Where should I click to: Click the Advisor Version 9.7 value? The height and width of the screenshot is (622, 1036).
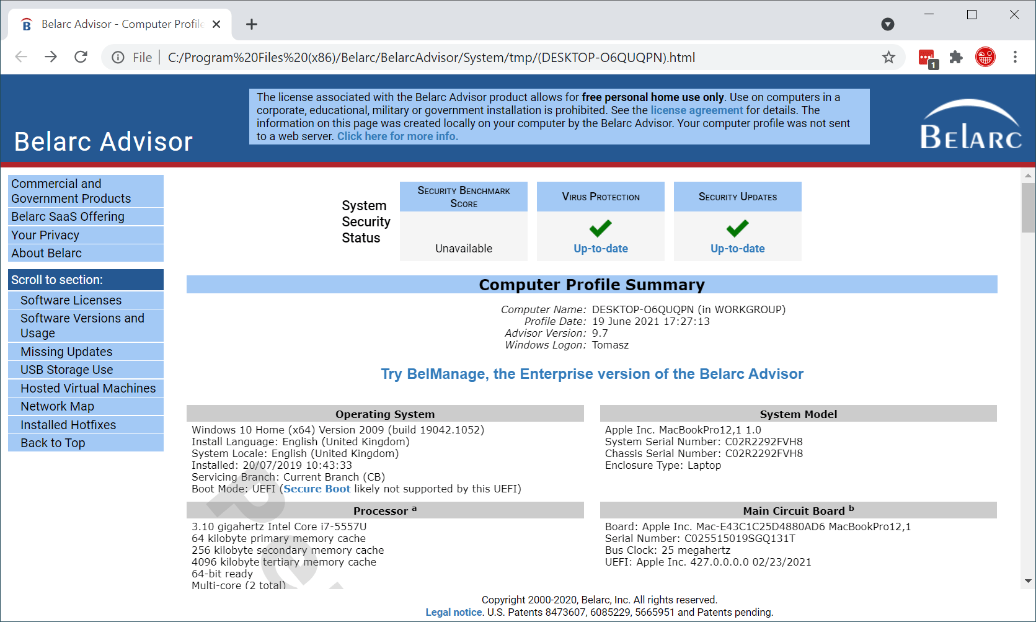click(600, 333)
